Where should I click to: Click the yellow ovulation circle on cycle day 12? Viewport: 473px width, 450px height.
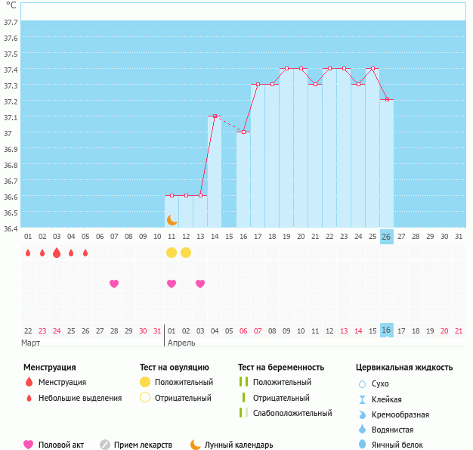click(186, 252)
